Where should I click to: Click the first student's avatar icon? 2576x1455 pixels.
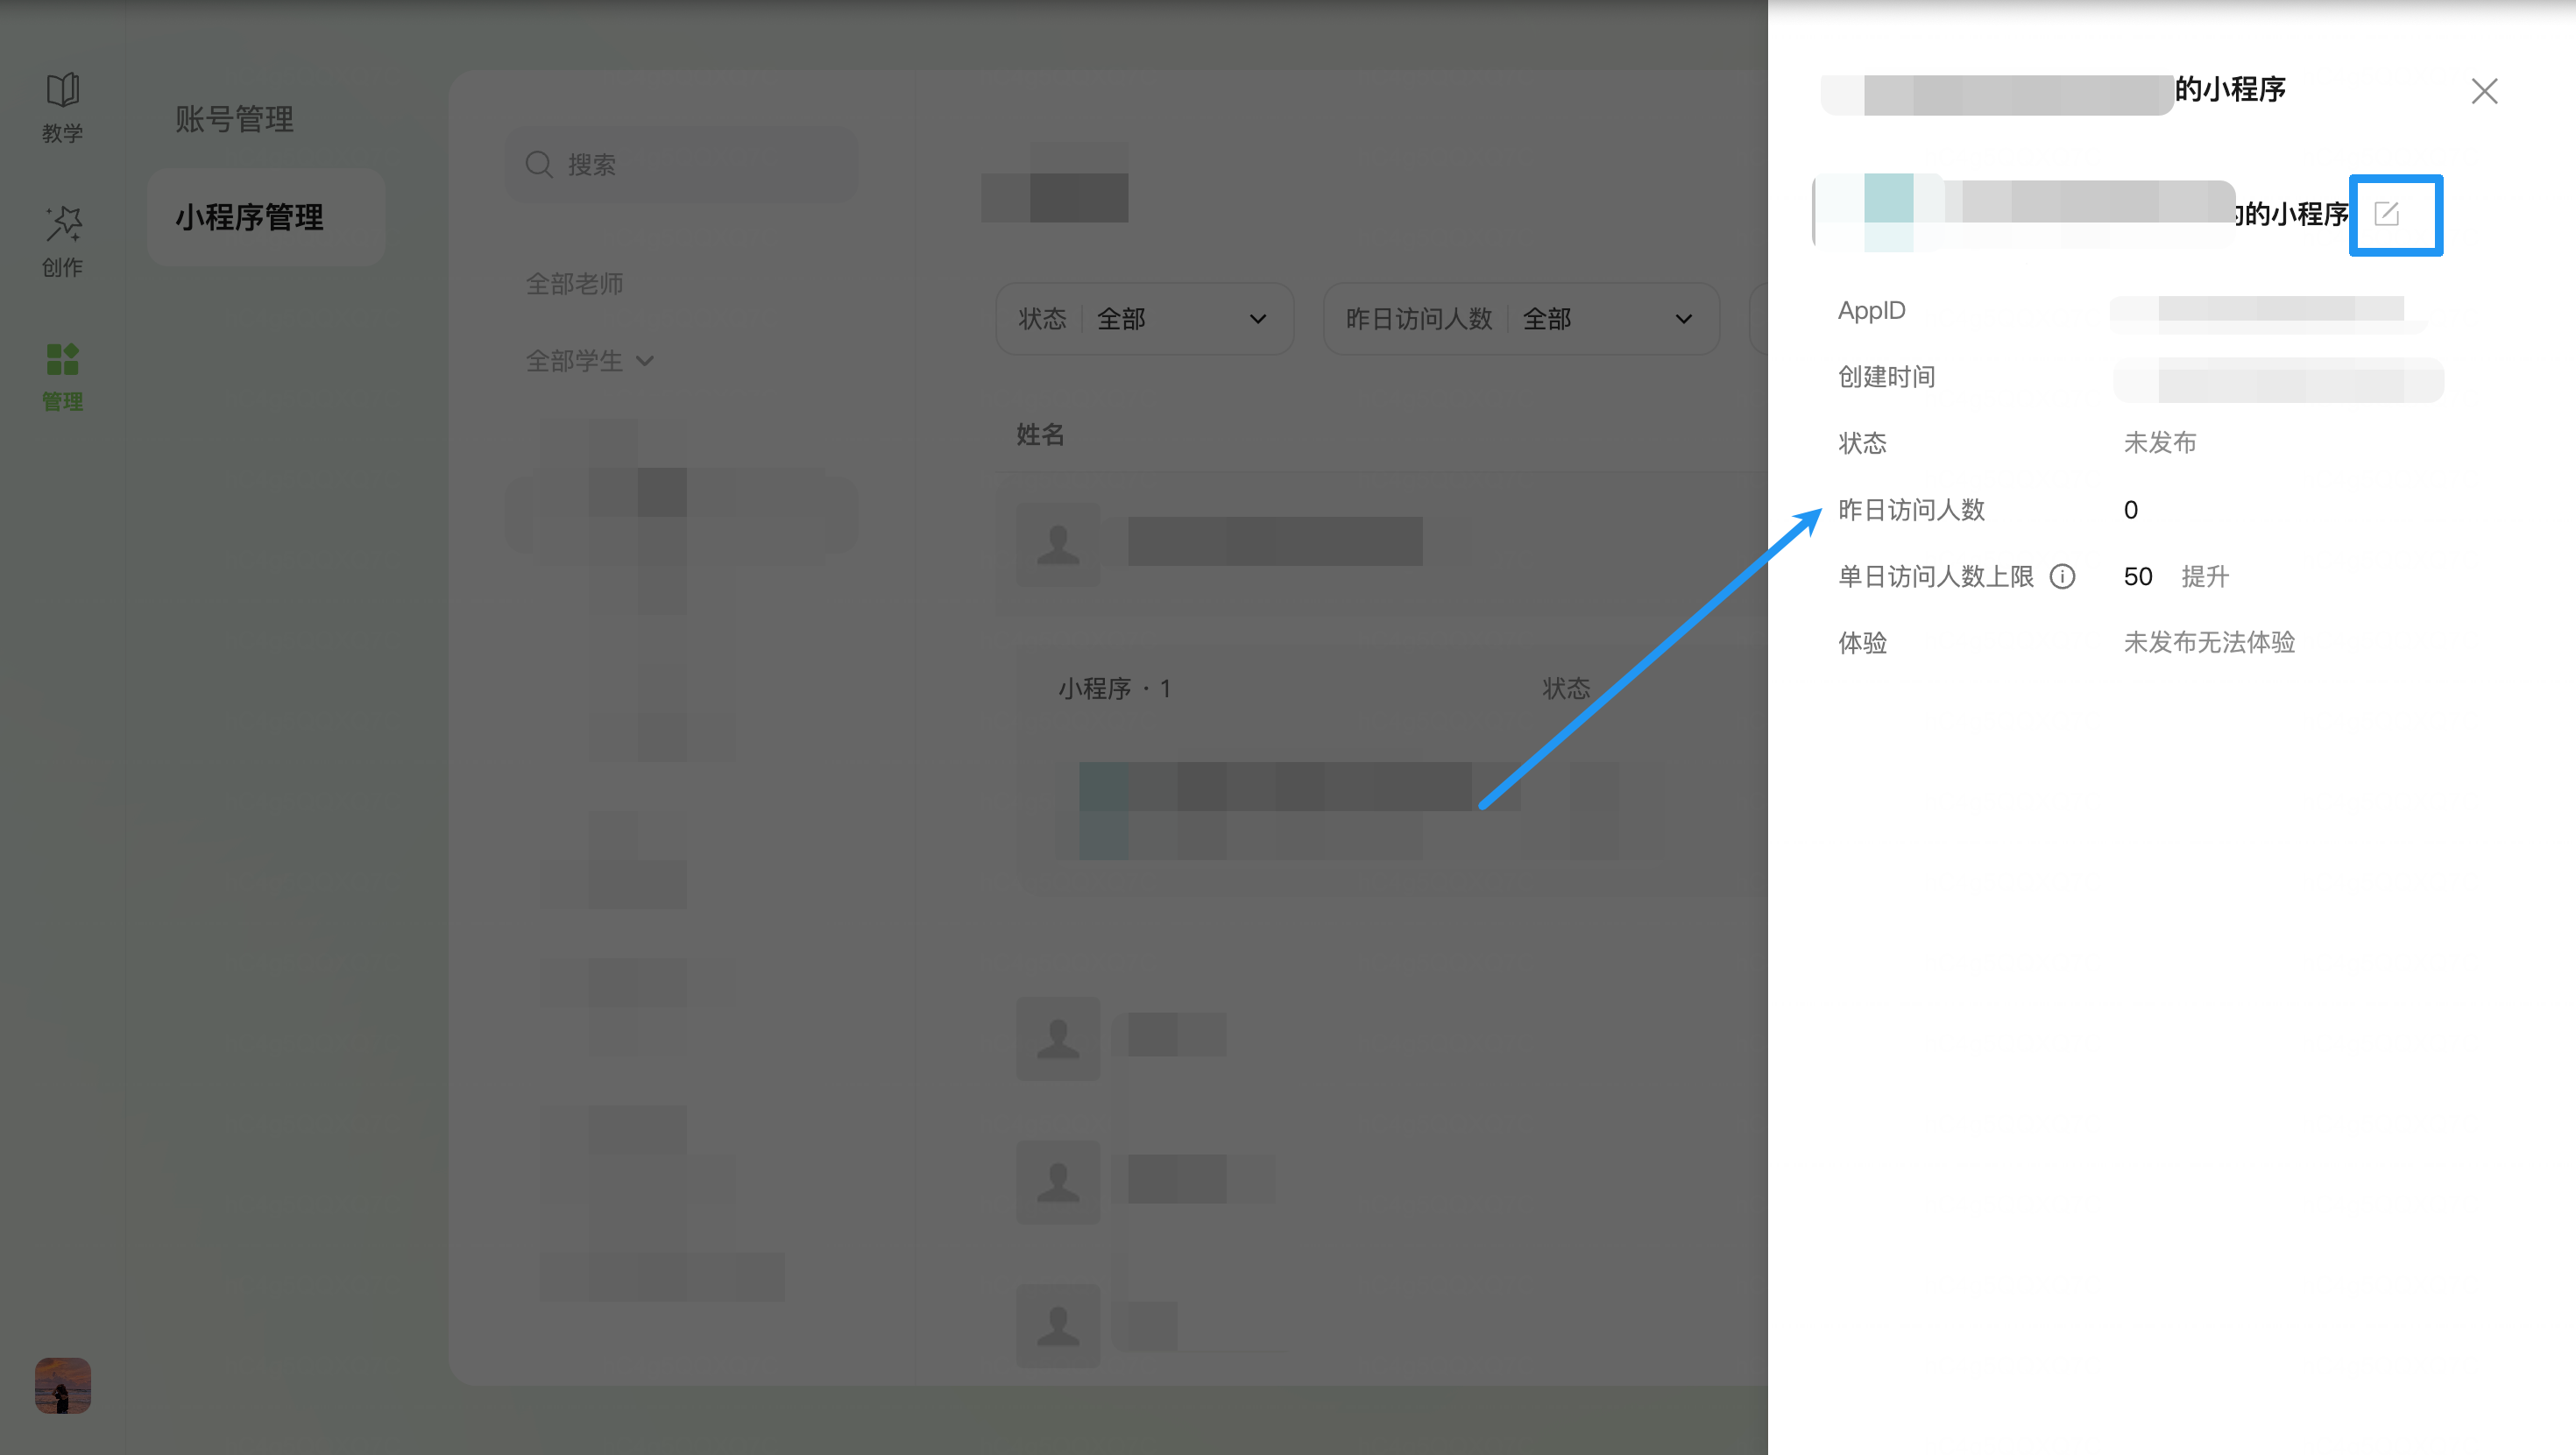click(1058, 544)
